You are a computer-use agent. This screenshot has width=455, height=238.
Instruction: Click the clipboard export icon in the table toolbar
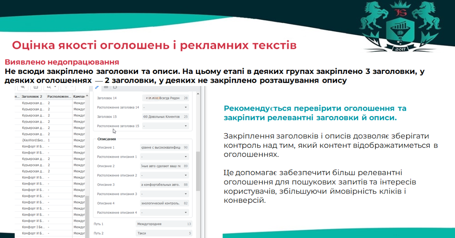(36, 88)
